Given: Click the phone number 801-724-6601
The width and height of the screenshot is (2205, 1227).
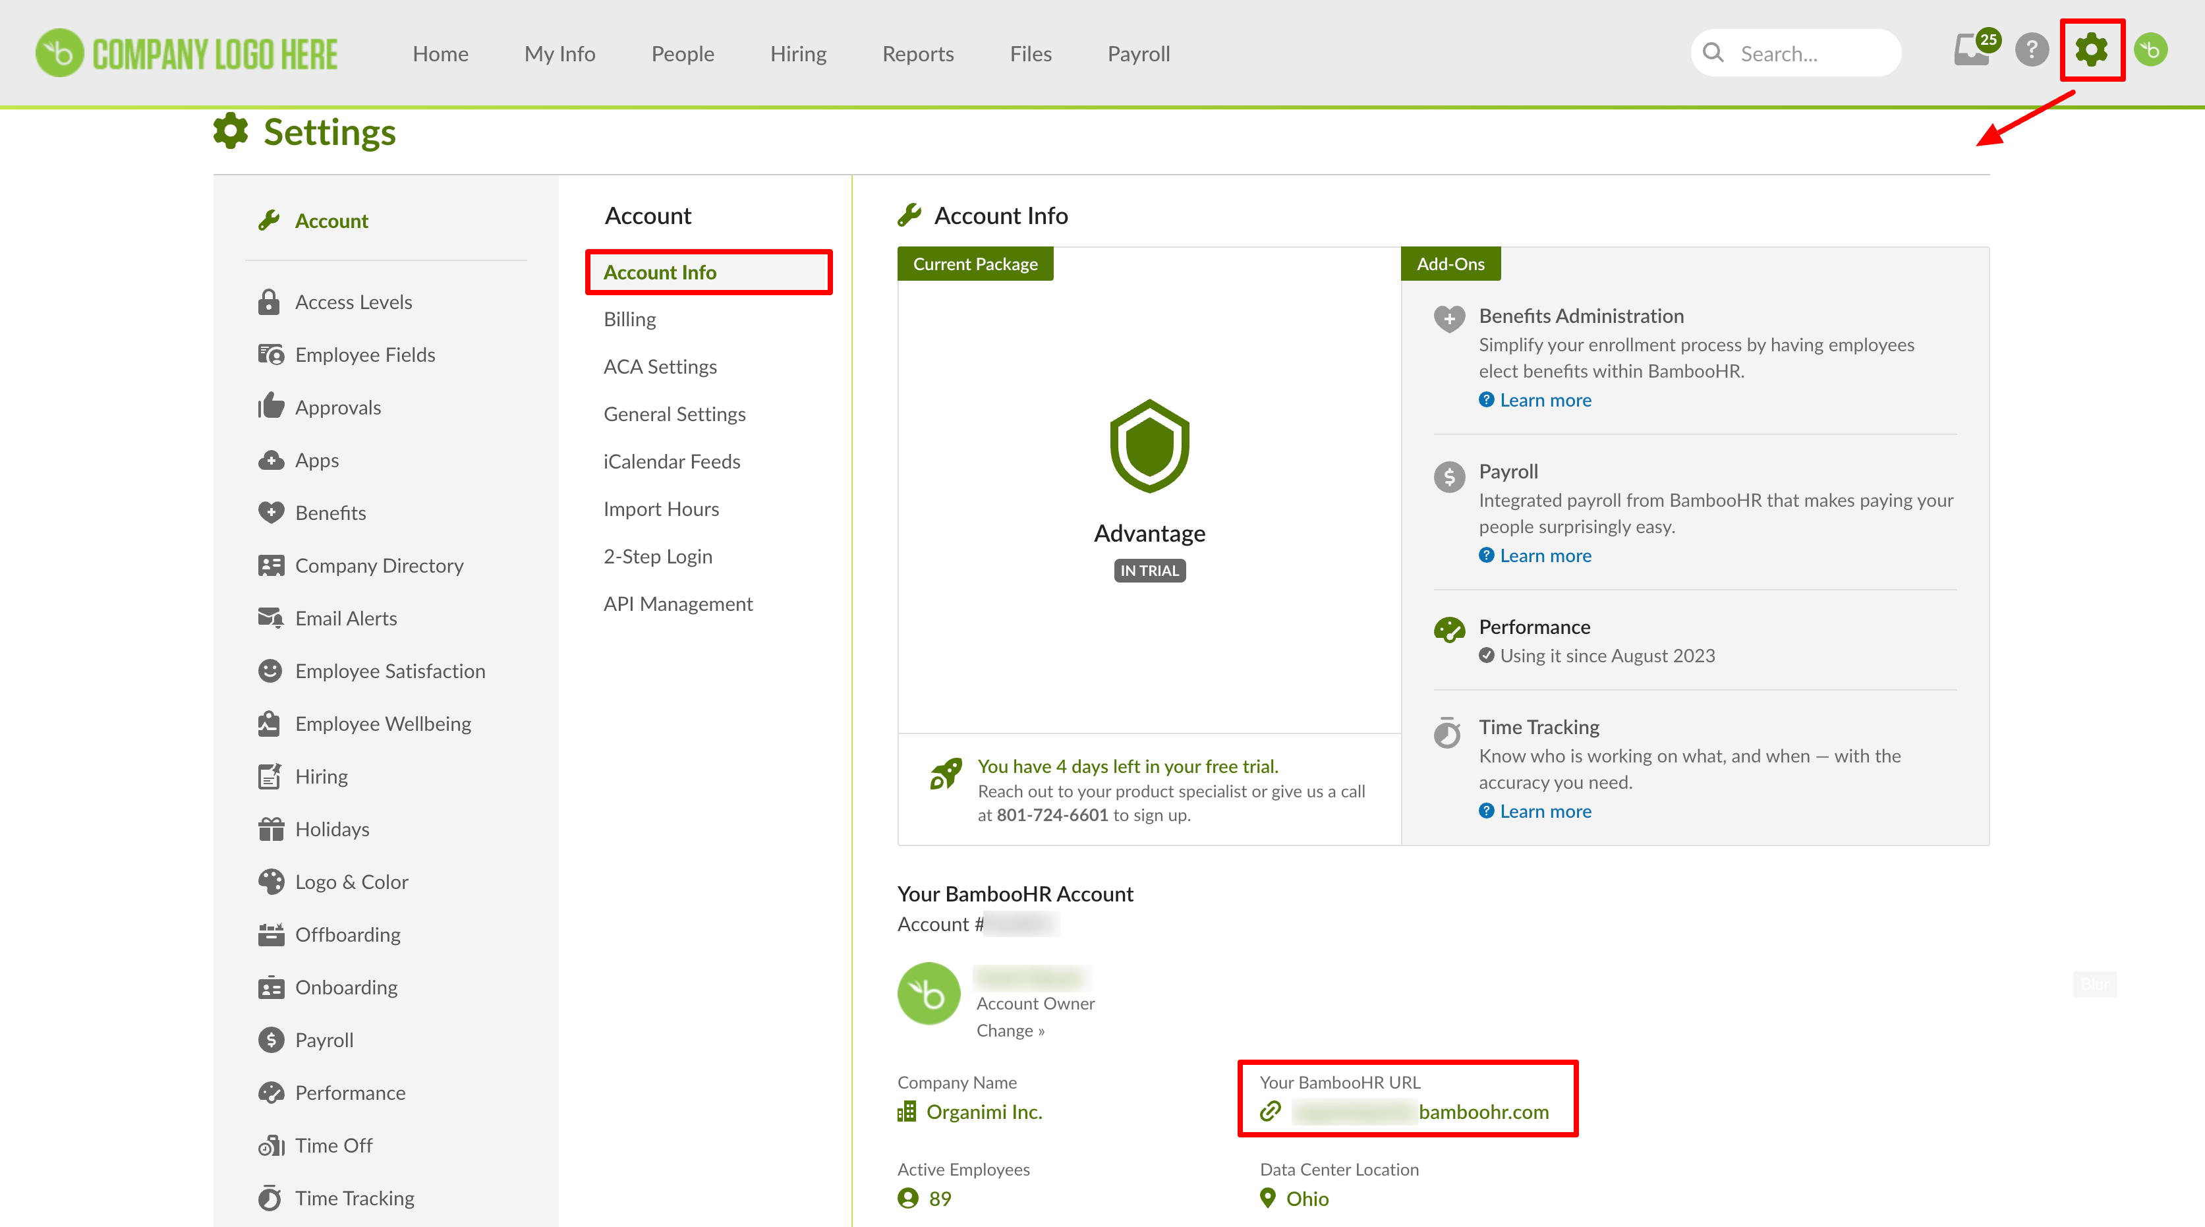Looking at the screenshot, I should [1052, 815].
